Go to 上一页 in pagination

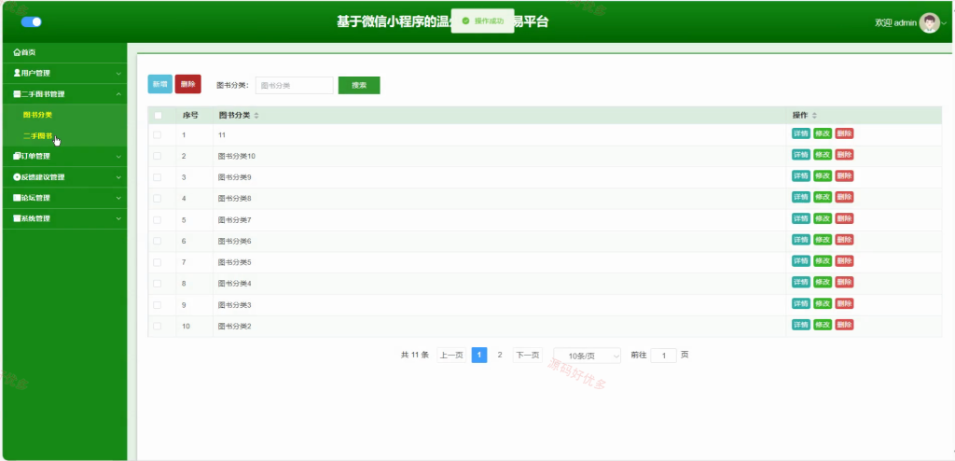click(x=451, y=355)
